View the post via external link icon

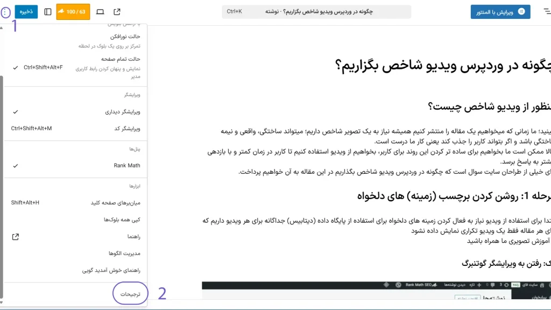[117, 11]
